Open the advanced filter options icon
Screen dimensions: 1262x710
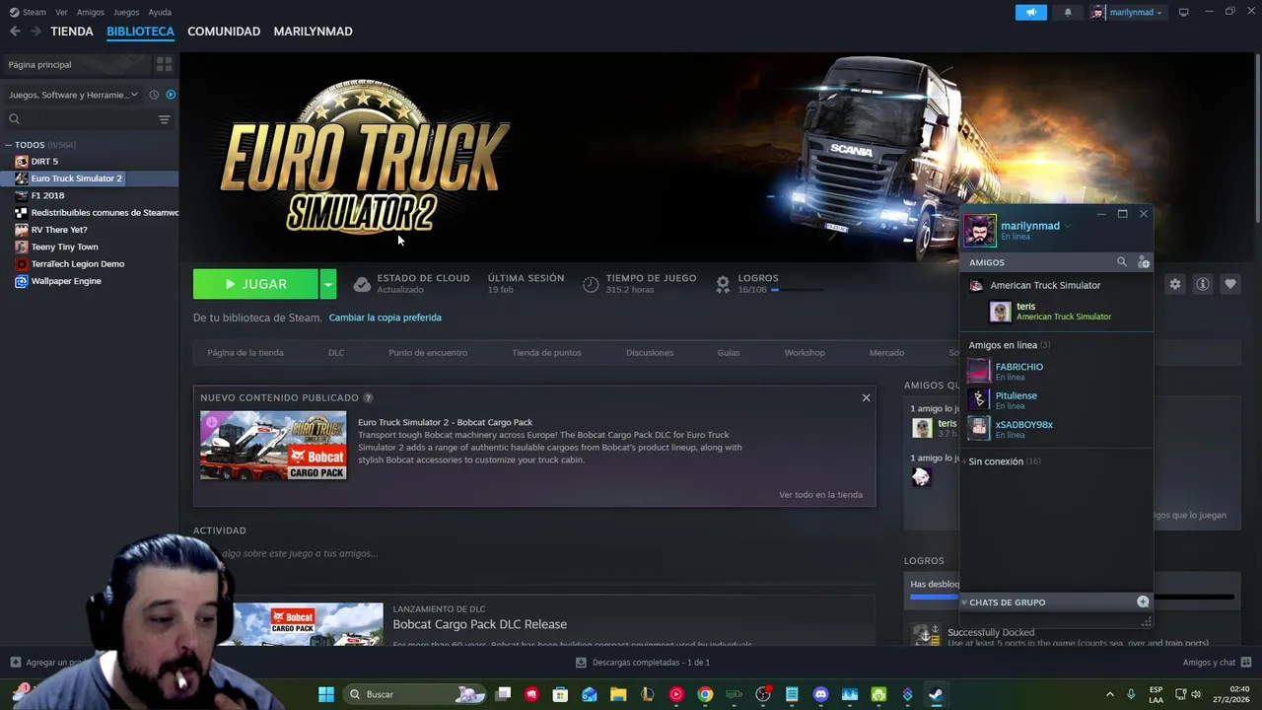tap(164, 119)
